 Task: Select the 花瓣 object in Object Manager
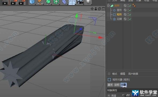coord(119,19)
